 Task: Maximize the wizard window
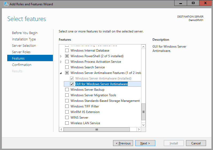tap(193, 3)
